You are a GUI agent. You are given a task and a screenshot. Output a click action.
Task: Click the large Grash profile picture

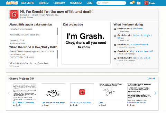pyautogui.click(x=14, y=14)
